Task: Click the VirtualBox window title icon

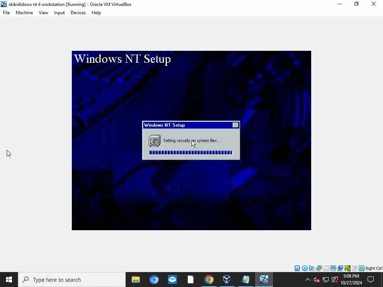Action: pos(4,4)
